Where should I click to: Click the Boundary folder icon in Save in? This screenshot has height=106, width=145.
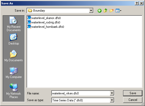(x=30, y=11)
